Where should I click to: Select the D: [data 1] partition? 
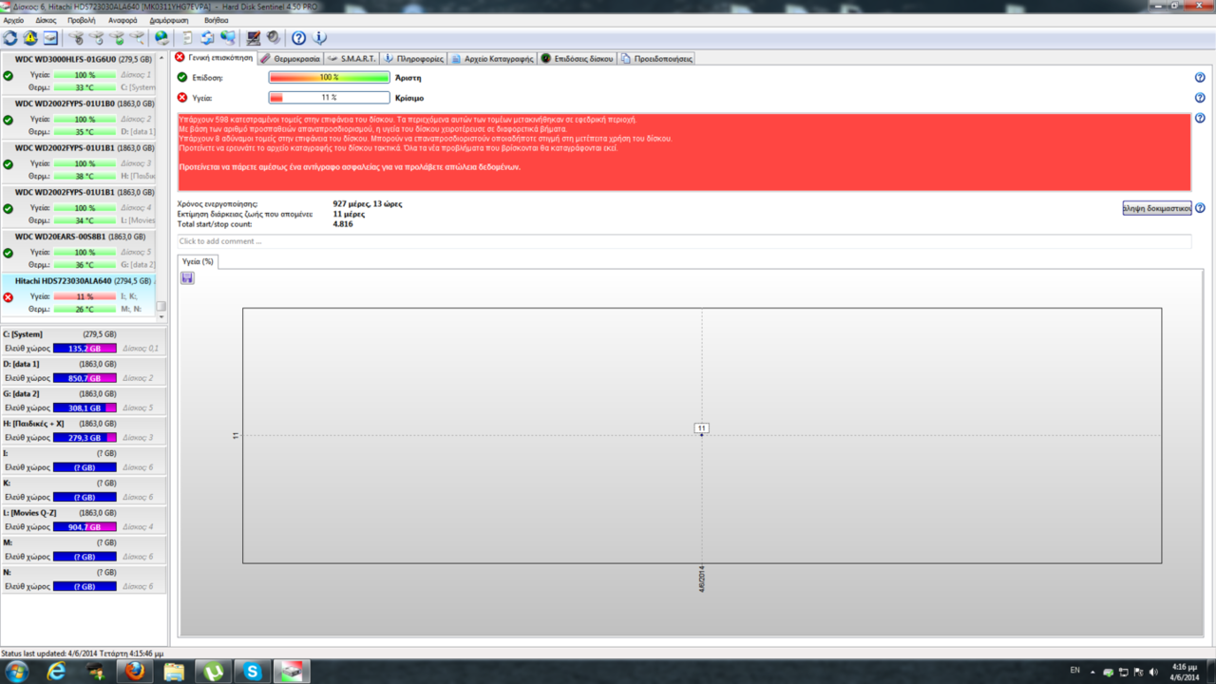(84, 370)
